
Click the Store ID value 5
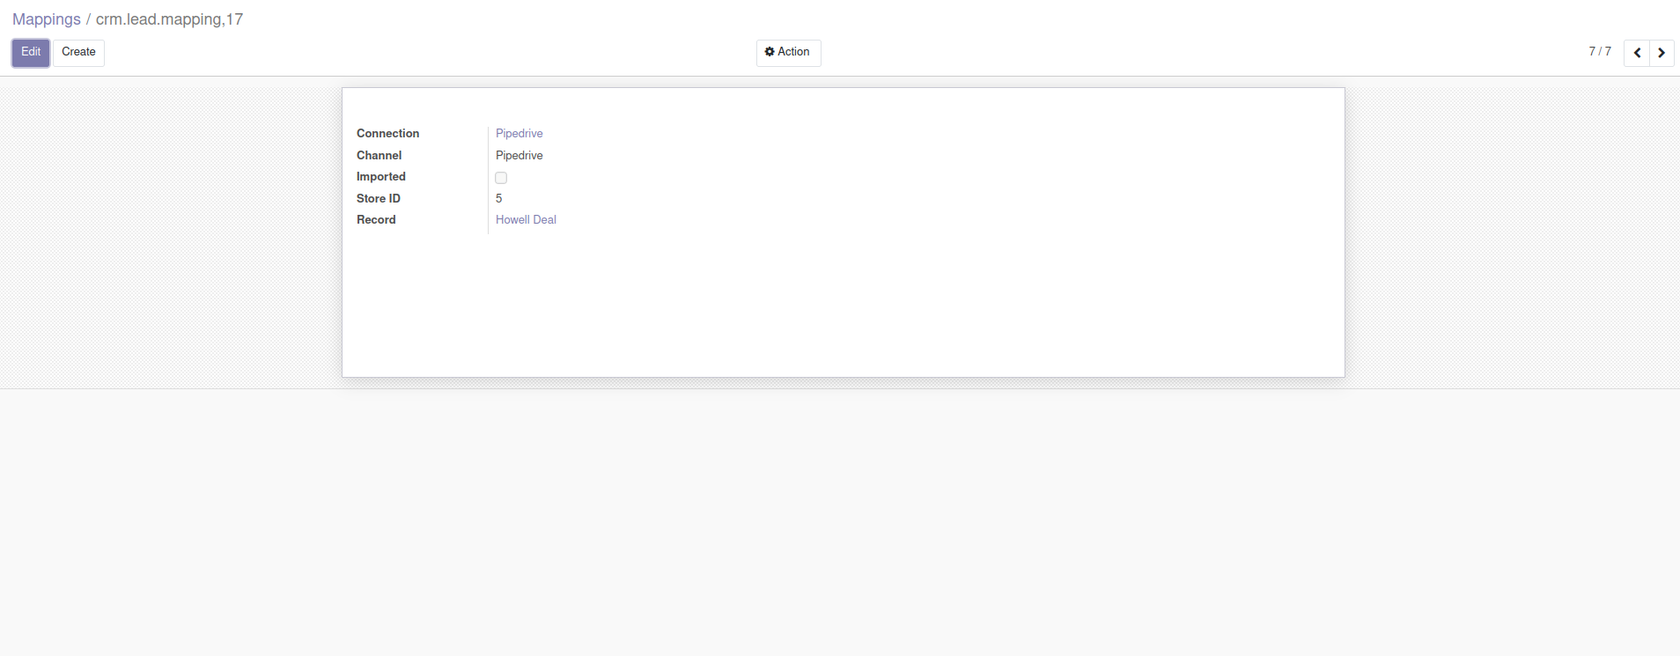(498, 199)
